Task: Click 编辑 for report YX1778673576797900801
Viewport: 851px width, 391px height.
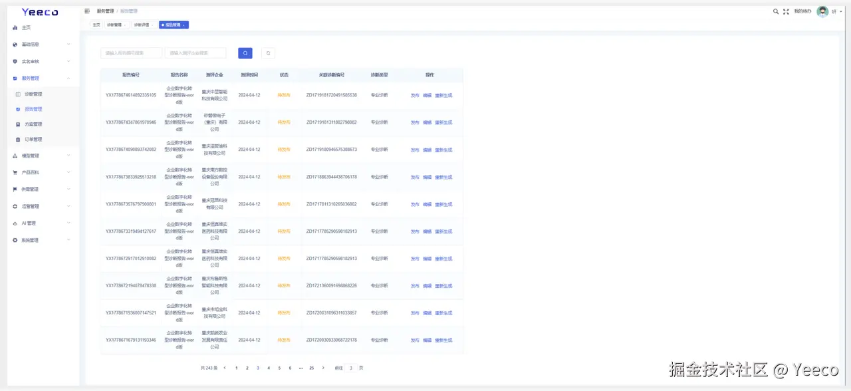Action: [427, 204]
